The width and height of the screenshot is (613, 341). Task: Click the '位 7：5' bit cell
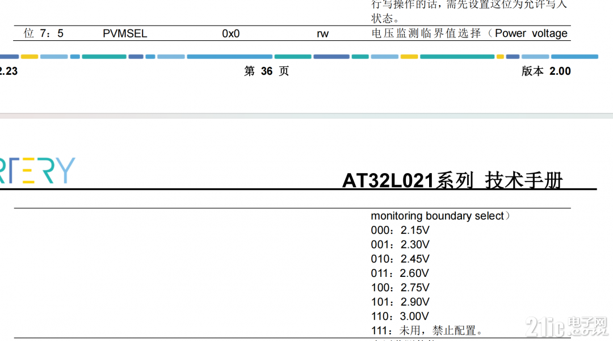[43, 33]
